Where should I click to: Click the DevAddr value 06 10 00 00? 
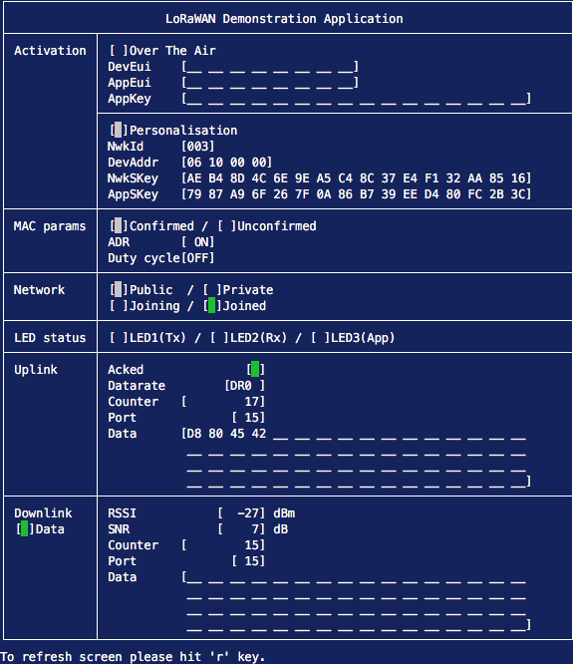pos(227,163)
